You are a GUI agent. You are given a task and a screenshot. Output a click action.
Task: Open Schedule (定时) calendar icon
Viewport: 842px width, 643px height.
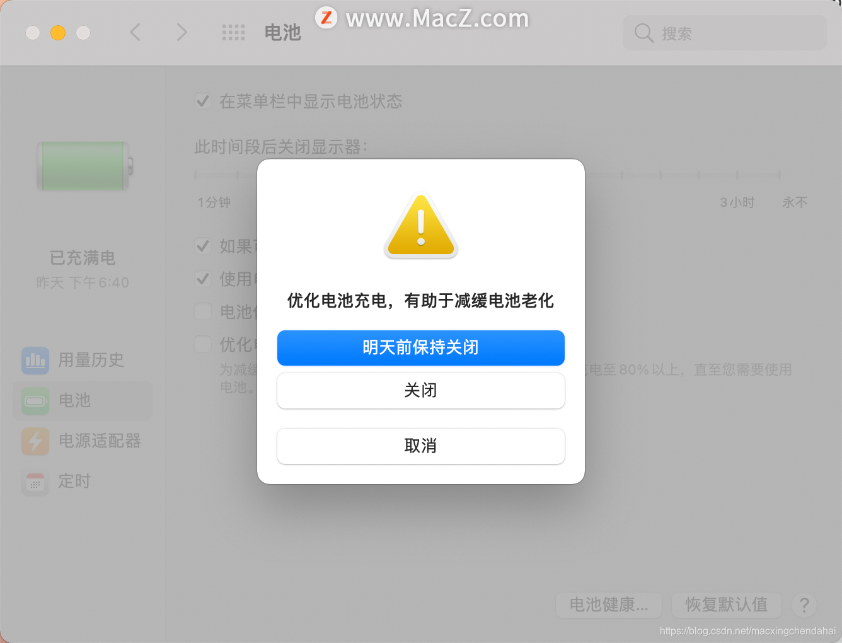tap(35, 482)
